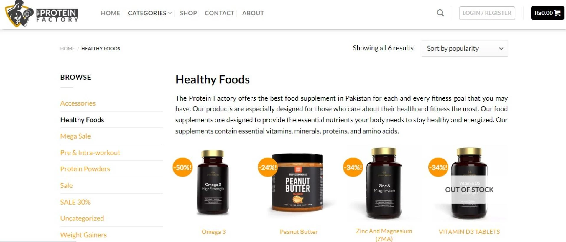
Task: Expand the Categories menu chevron
Action: point(170,13)
